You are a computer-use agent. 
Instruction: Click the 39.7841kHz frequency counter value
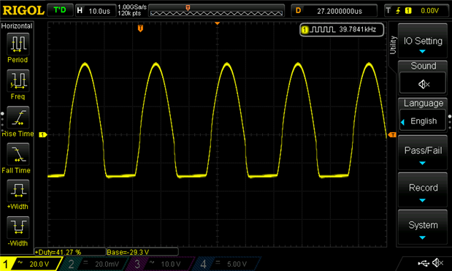click(358, 29)
